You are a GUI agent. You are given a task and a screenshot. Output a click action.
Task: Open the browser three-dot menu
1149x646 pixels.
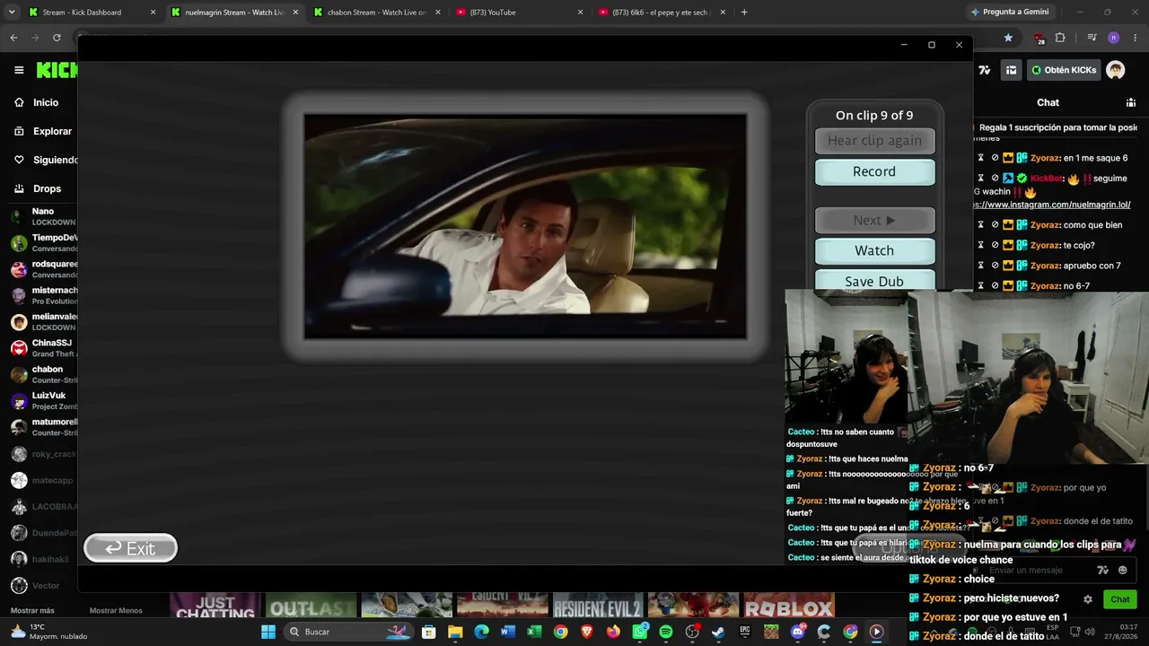[x=1136, y=38]
